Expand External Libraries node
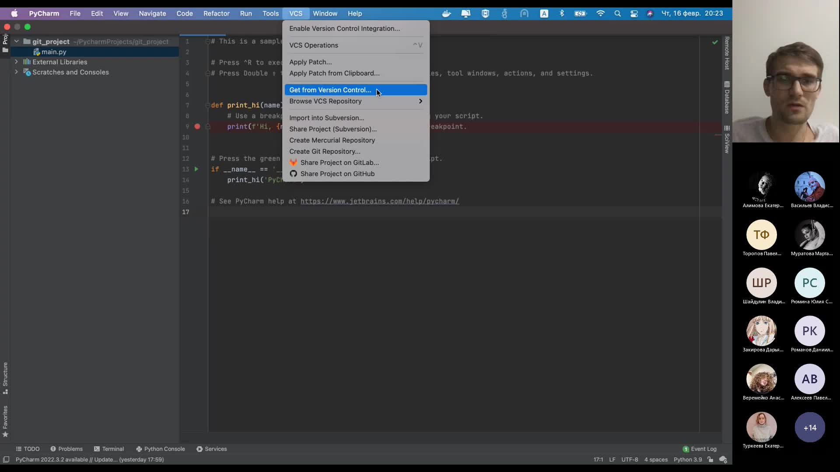Viewport: 840px width, 472px height. (16, 62)
